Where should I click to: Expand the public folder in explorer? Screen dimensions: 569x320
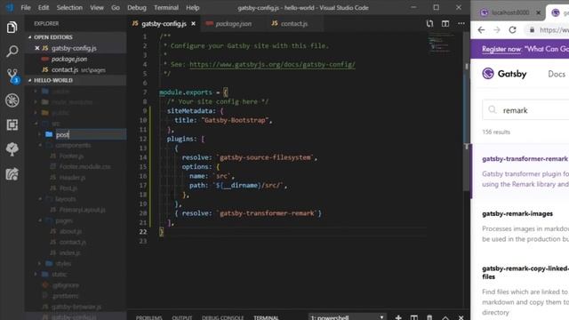[36, 113]
